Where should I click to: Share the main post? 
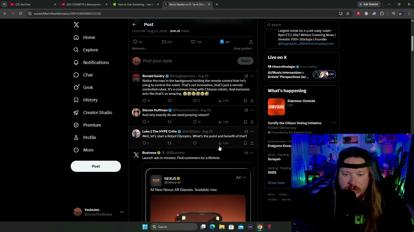coord(251,42)
